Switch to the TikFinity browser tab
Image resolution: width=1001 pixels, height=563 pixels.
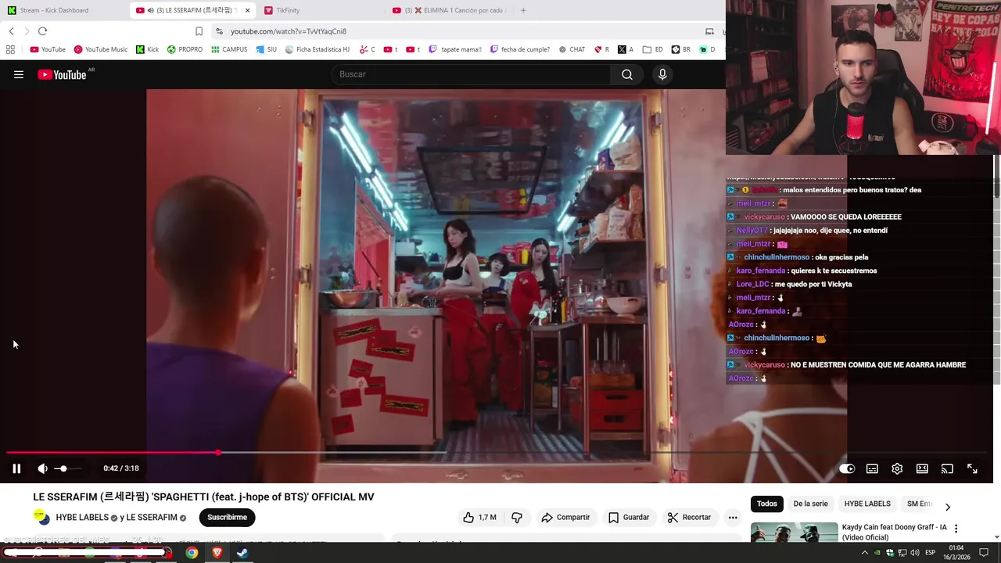tap(321, 10)
